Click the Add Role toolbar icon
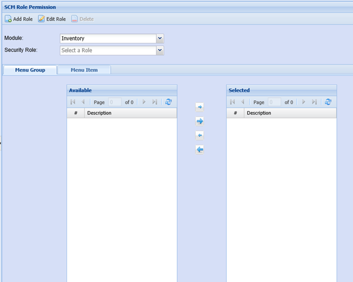Viewport: 353px width, 282px height. pos(8,19)
